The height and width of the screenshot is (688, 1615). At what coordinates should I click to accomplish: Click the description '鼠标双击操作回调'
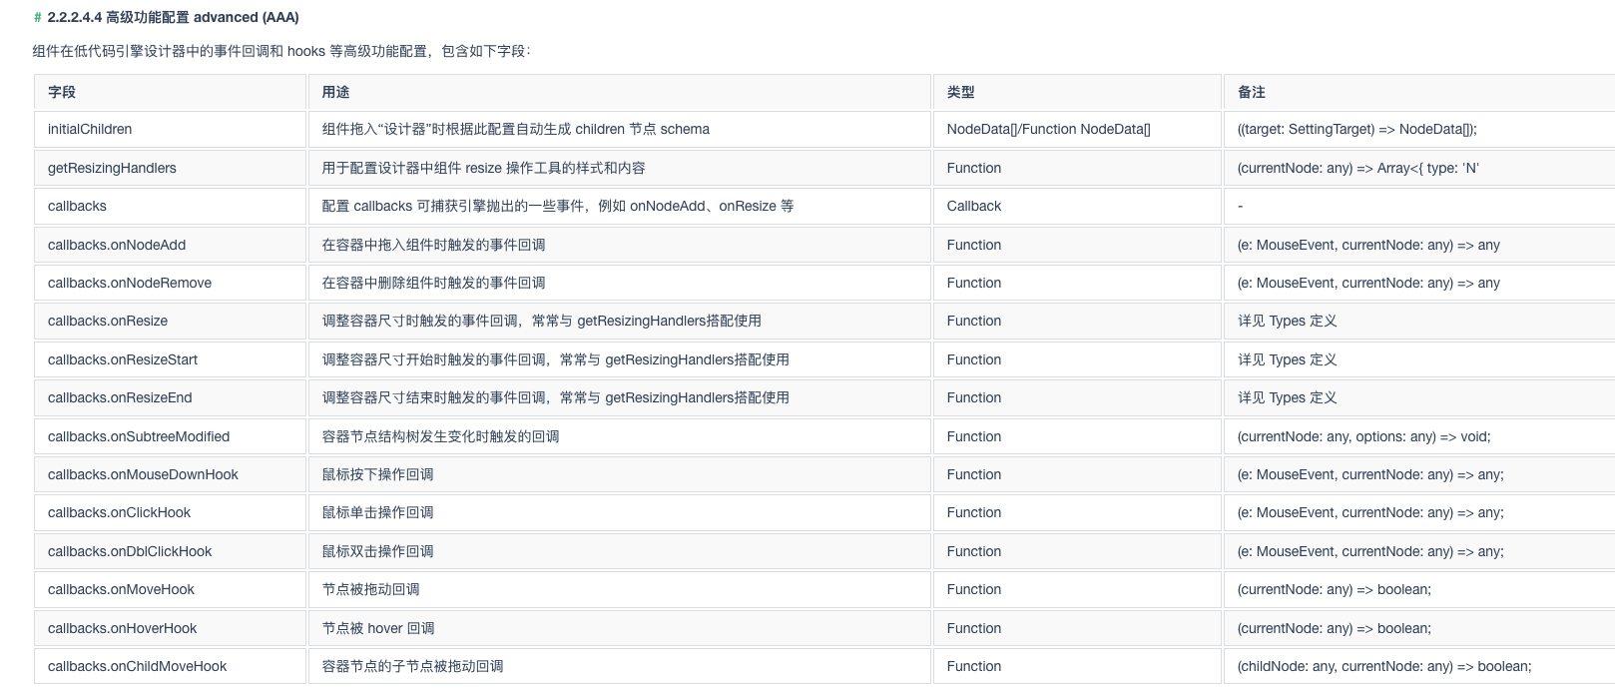(x=377, y=551)
